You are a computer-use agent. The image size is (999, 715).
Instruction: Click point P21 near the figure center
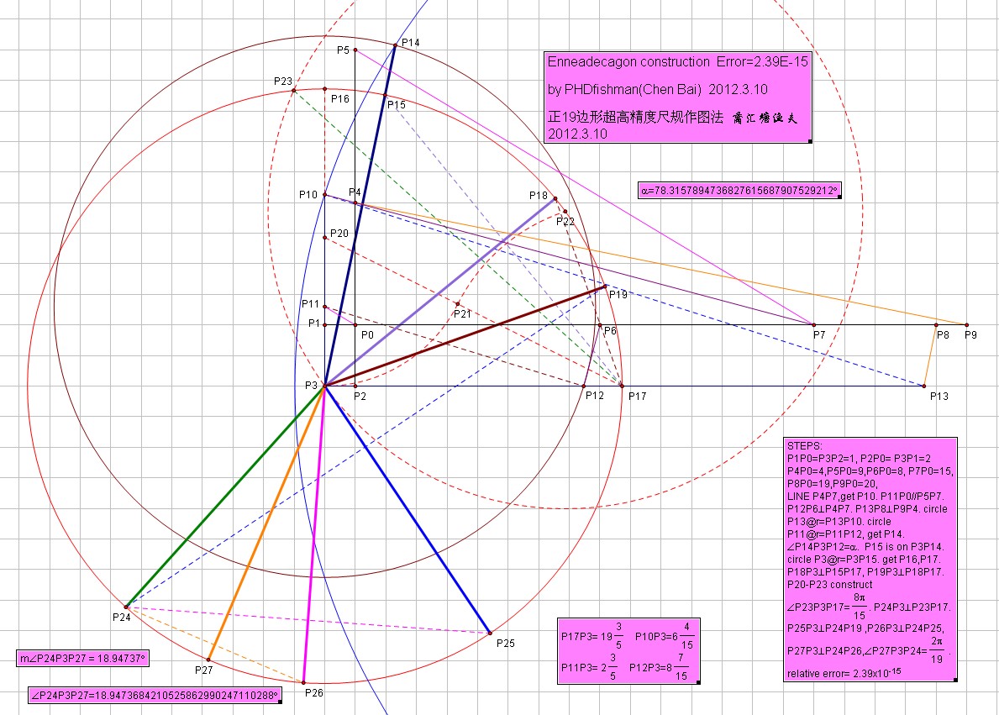point(457,304)
